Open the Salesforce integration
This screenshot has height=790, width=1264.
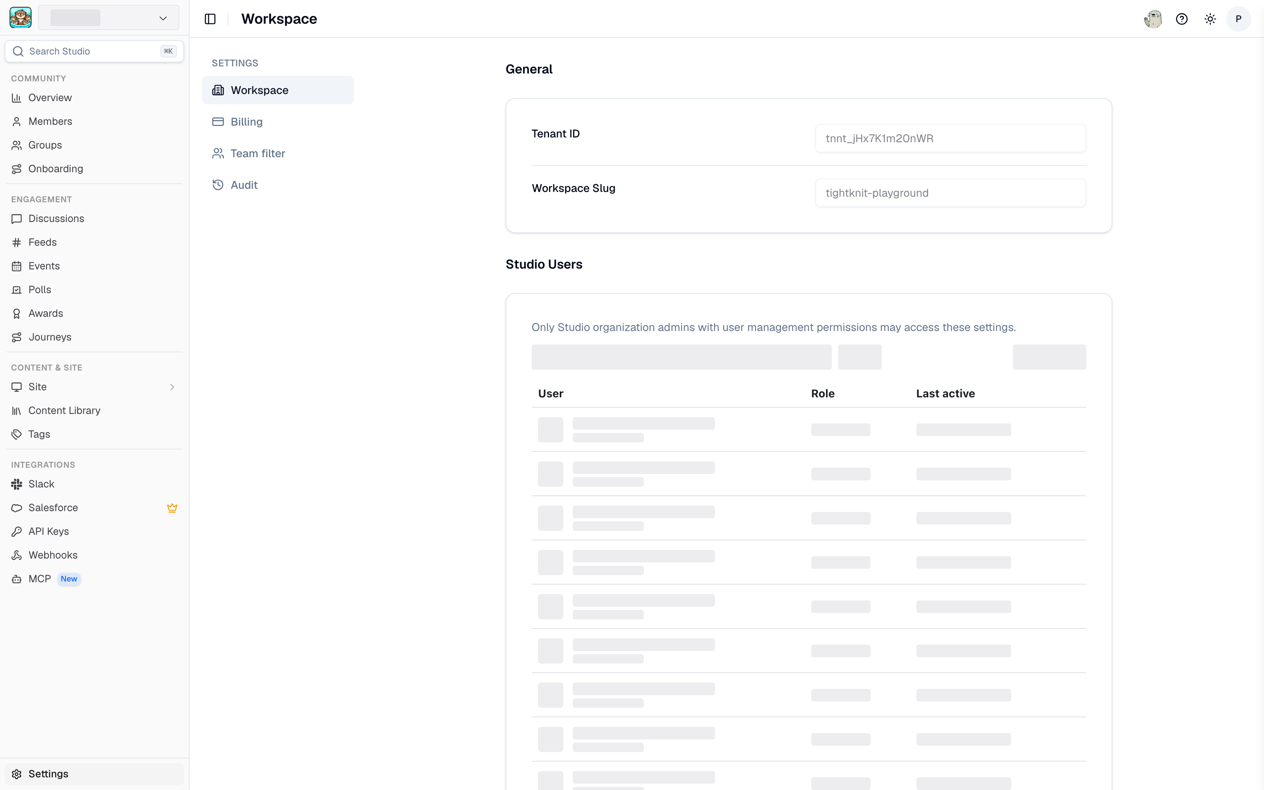pyautogui.click(x=94, y=508)
